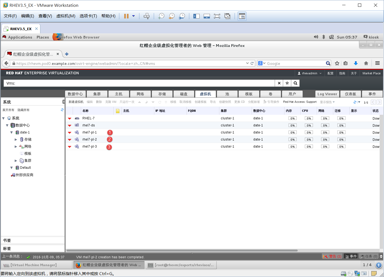Viewport: 384px width, 277px height.
Task: Click the Send Ctrl+Alt+Del toolbar icon
Action: click(146, 16)
